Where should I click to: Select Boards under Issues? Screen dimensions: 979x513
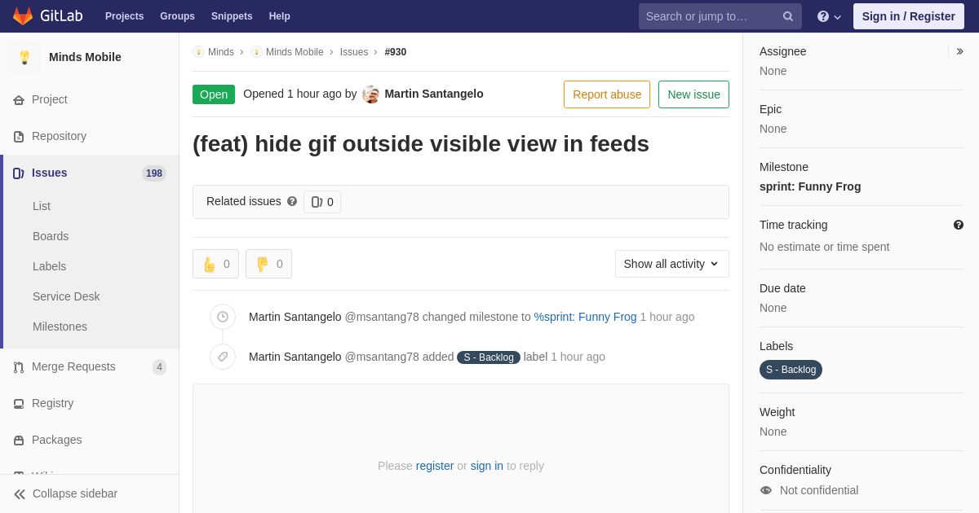coord(51,236)
